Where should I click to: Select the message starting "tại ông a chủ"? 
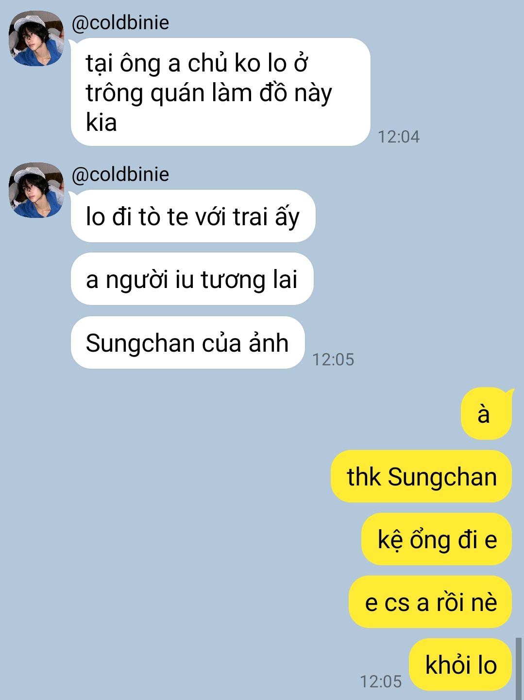click(220, 92)
